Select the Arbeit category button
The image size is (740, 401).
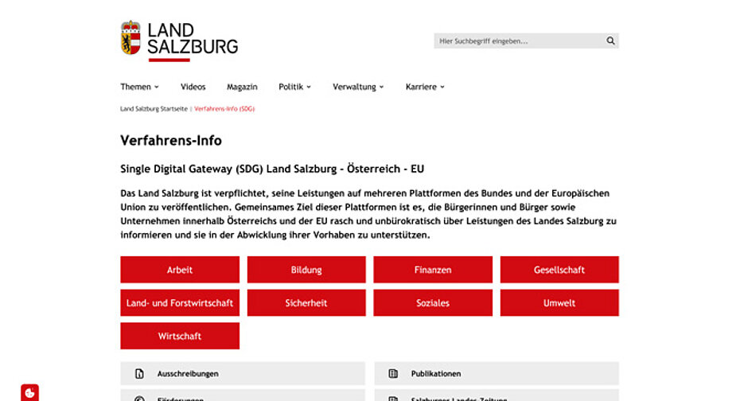coord(180,270)
